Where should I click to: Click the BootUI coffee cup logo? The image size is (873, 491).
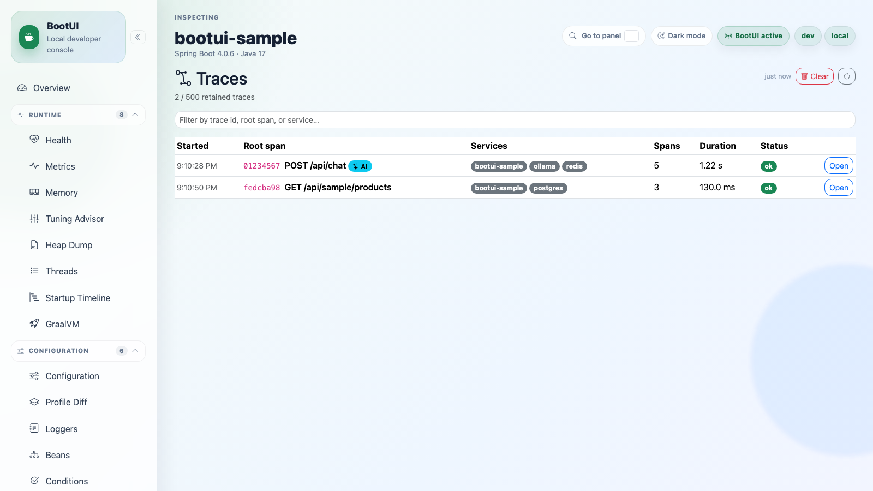[29, 37]
